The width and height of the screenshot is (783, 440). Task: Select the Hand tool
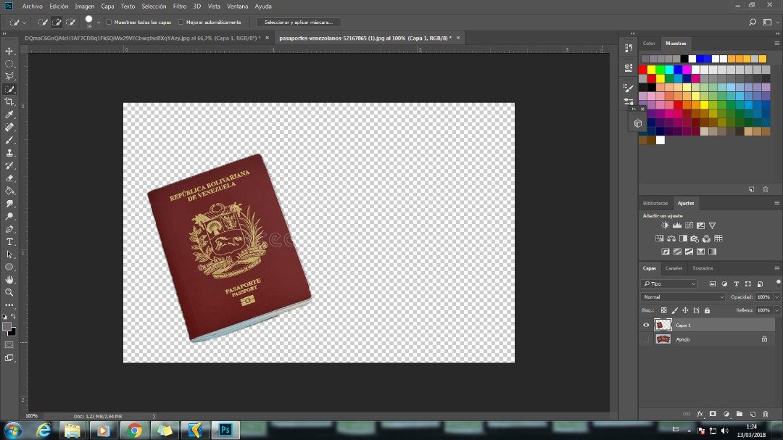[x=9, y=280]
